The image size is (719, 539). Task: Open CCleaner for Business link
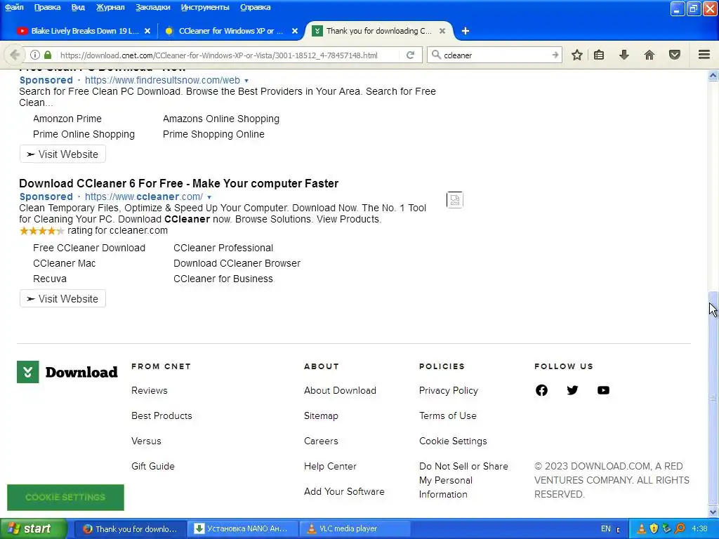click(x=223, y=279)
